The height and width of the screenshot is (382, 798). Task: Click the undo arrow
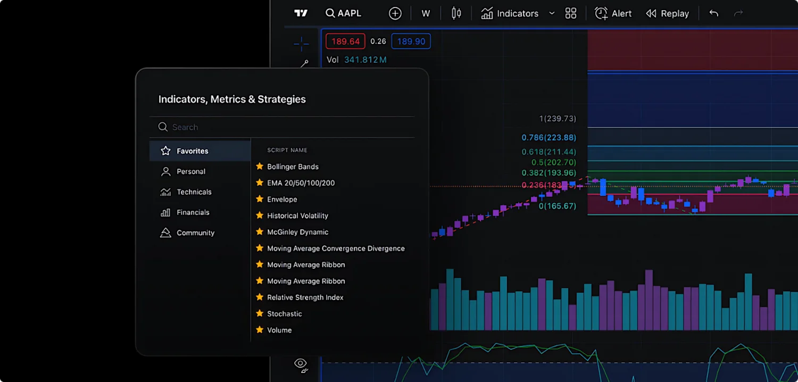tap(713, 13)
